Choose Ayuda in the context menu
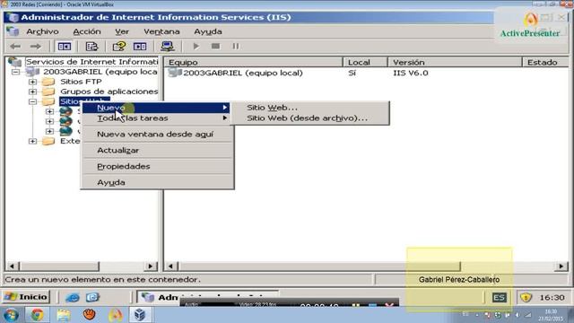Viewport: 574px width, 323px height. [157, 183]
